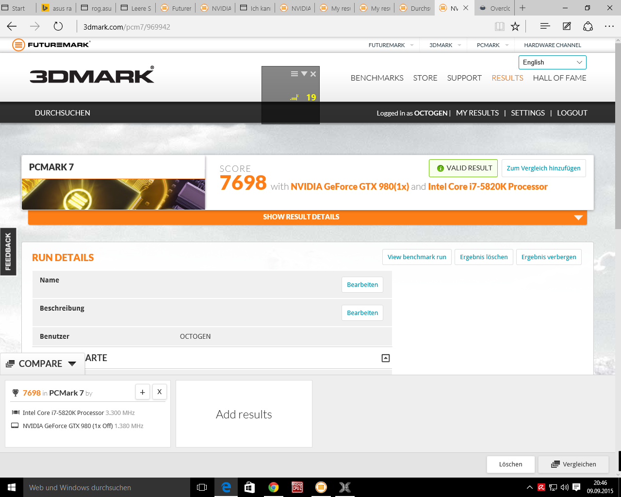621x497 pixels.
Task: Open Edge from the taskbar
Action: tap(226, 487)
